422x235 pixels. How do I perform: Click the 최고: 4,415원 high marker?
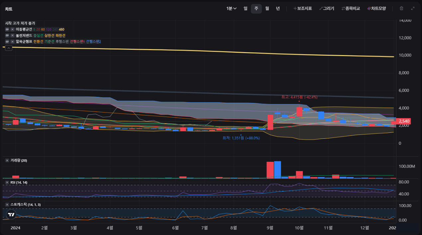pos(299,97)
